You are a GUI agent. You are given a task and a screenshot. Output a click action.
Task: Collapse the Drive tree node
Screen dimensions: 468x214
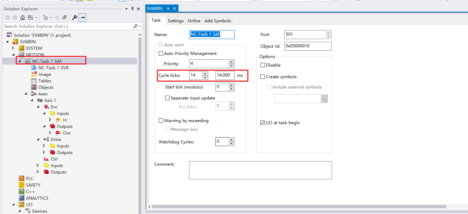point(38,139)
